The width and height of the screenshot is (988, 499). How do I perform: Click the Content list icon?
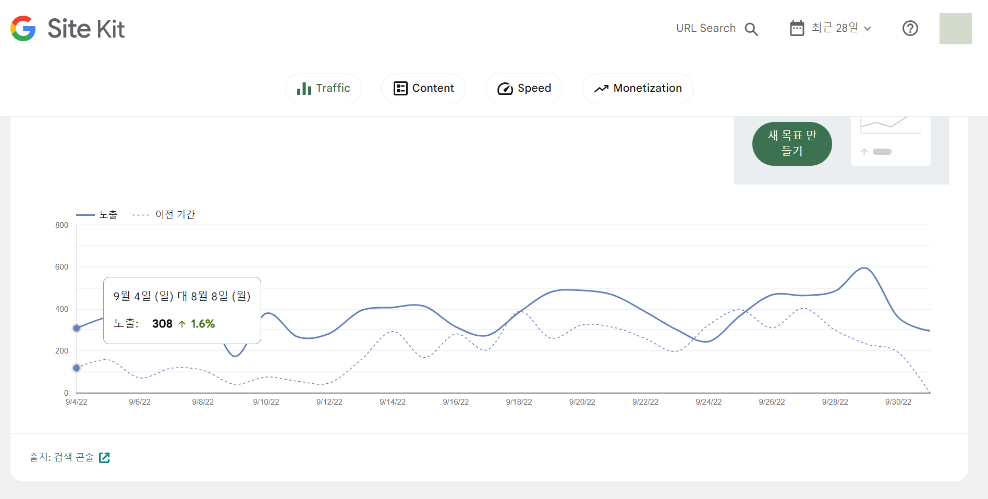[400, 88]
